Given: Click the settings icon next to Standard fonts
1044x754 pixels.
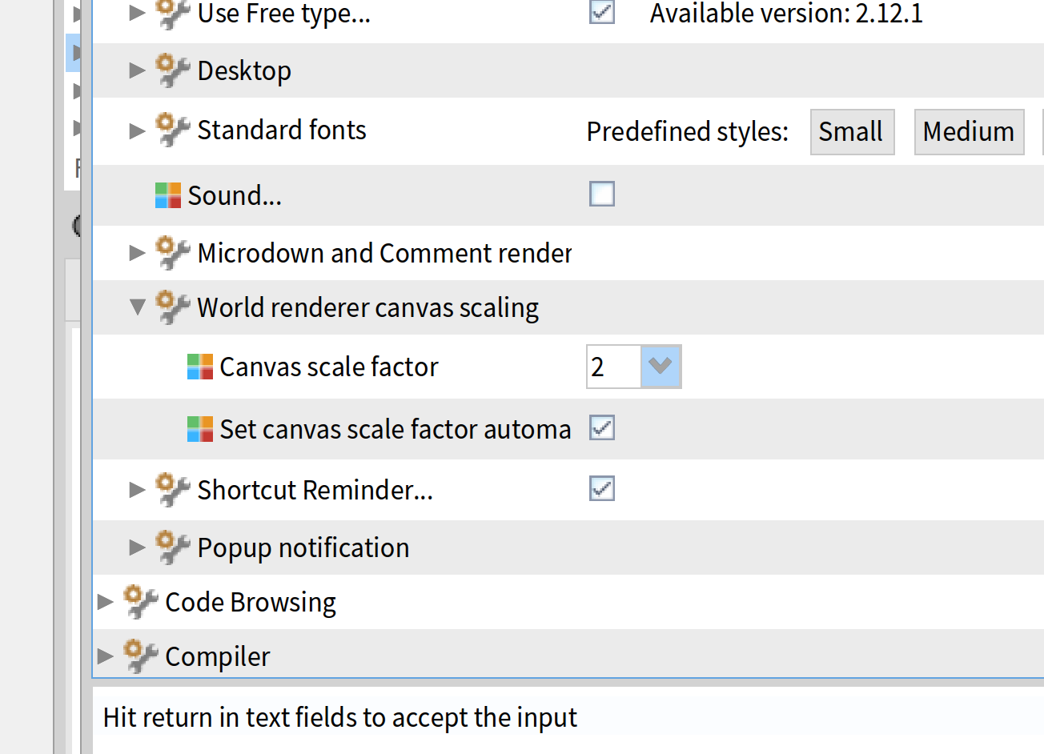Looking at the screenshot, I should pos(172,130).
